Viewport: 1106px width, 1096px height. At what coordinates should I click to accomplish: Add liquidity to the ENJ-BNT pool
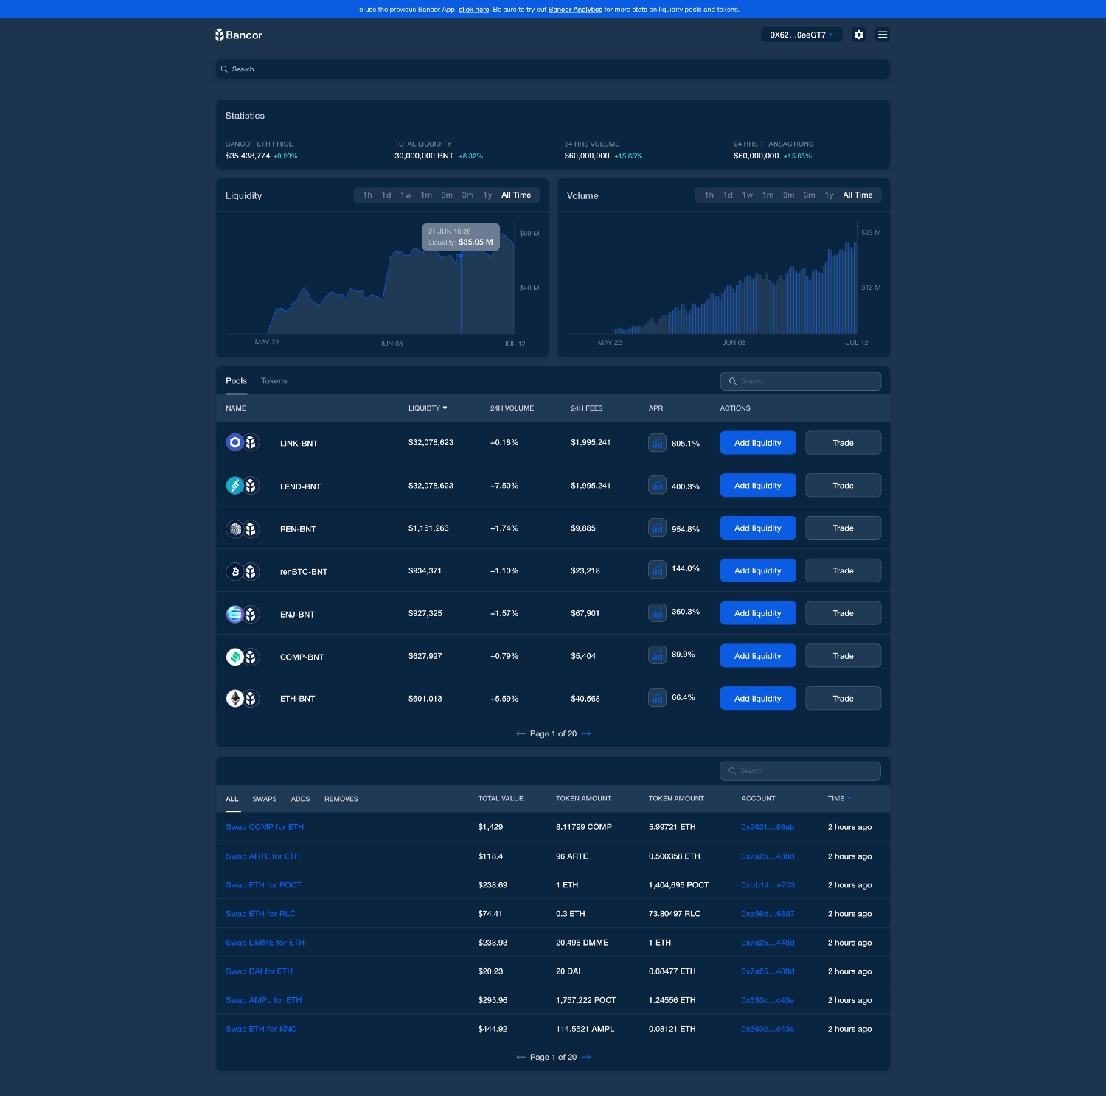point(757,613)
